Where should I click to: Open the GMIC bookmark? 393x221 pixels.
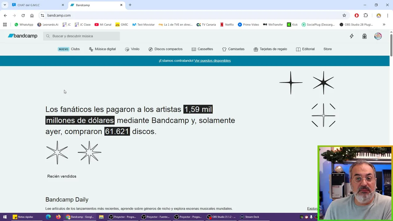click(x=122, y=25)
